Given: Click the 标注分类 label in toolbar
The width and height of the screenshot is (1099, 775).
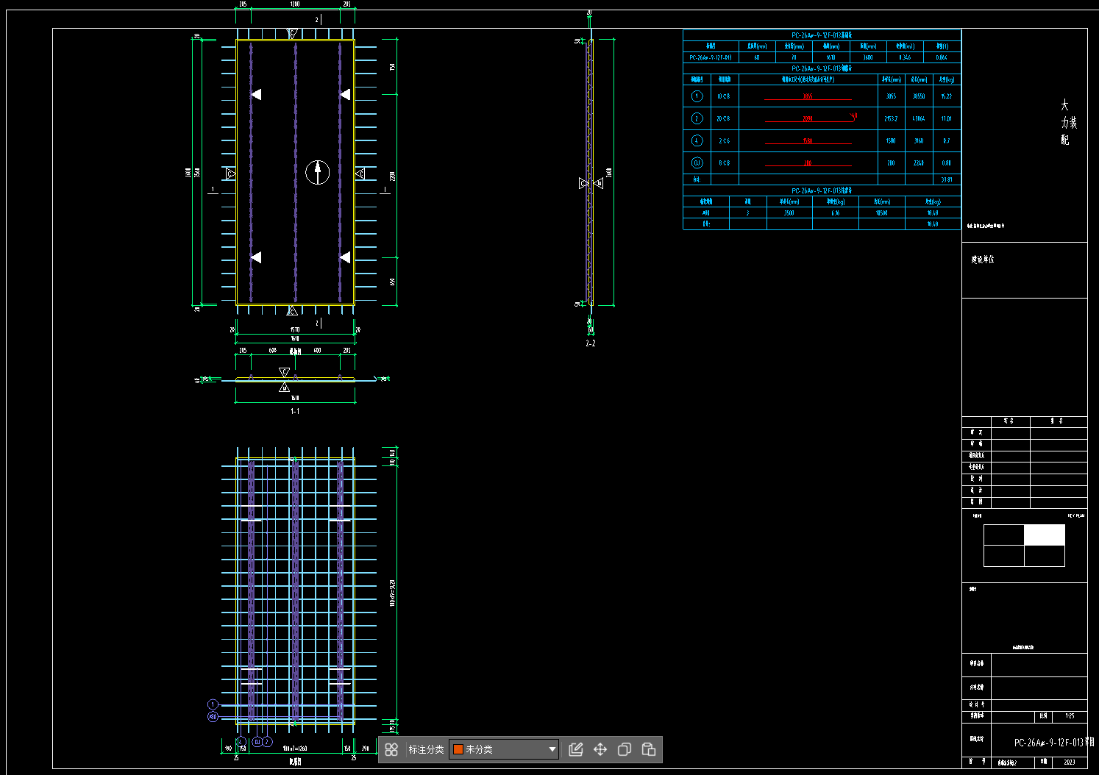Looking at the screenshot, I should (x=426, y=749).
